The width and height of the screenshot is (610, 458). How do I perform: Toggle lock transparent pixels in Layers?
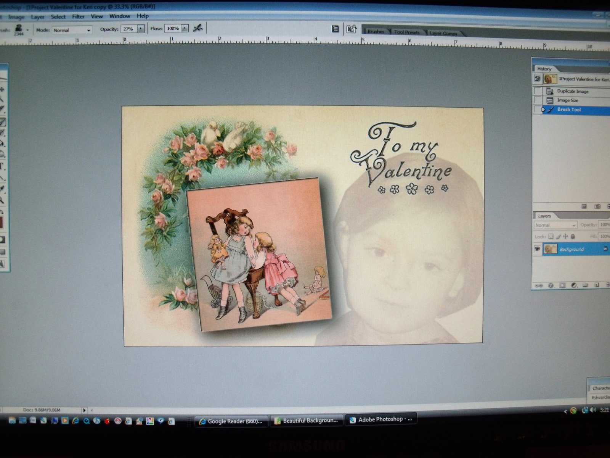pos(551,237)
